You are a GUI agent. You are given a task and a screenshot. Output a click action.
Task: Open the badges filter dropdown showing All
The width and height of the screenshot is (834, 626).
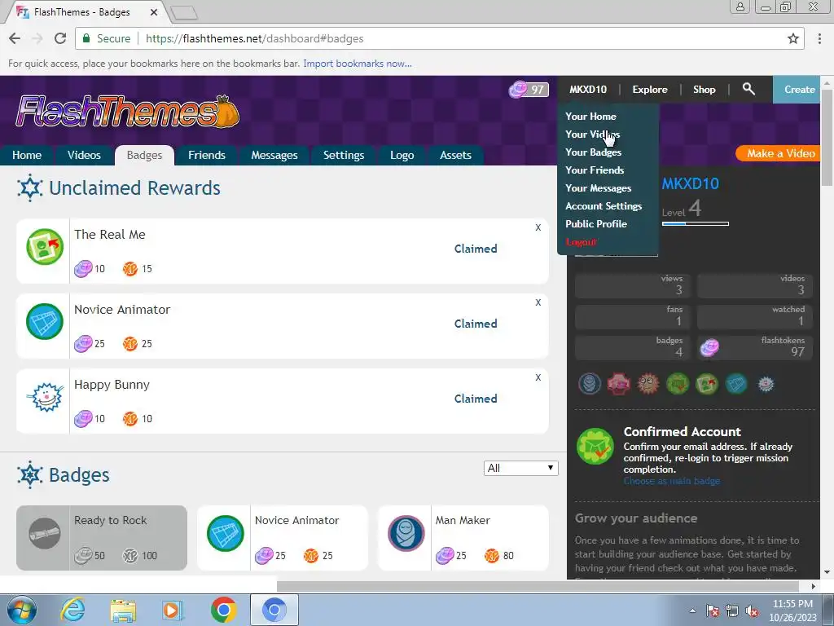[x=520, y=468]
